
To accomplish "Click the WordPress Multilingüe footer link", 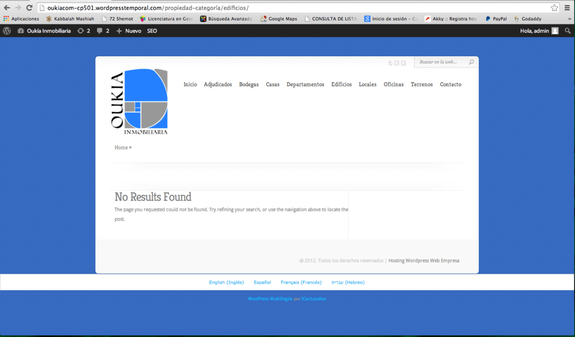I will tap(270, 299).
